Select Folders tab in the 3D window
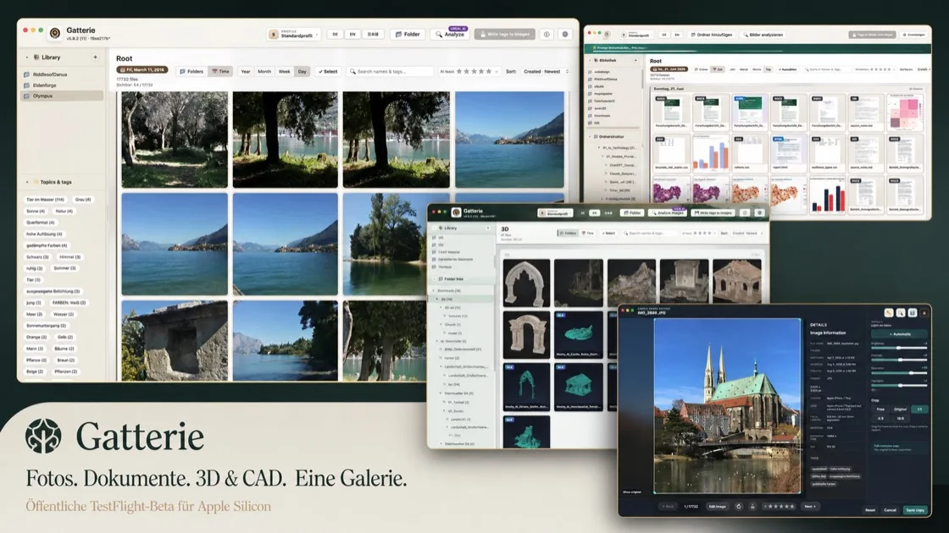 point(568,233)
